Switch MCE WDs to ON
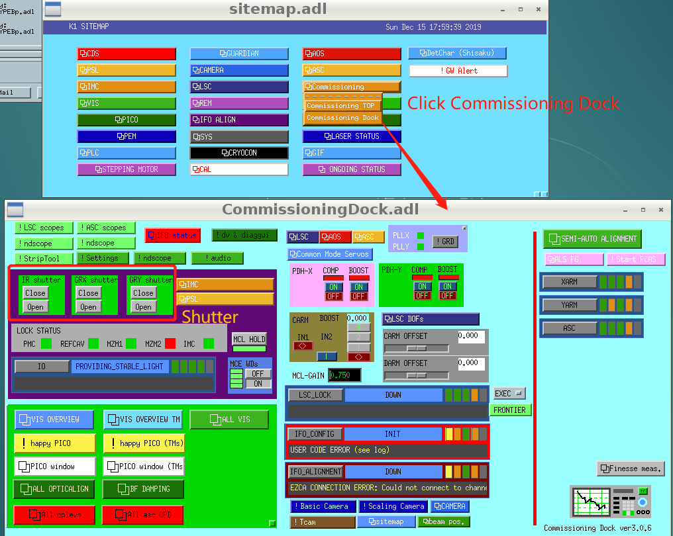 click(x=258, y=383)
